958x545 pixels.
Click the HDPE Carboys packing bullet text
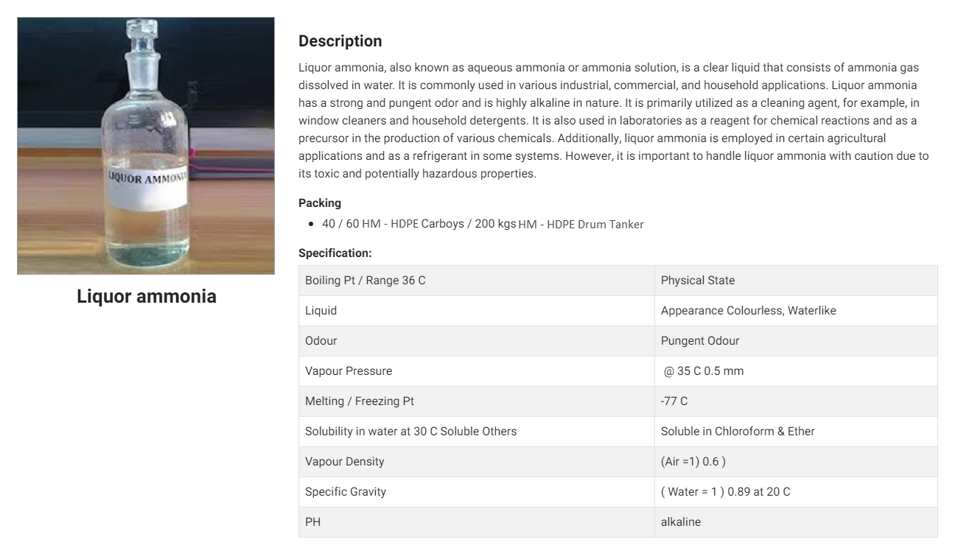pos(483,224)
